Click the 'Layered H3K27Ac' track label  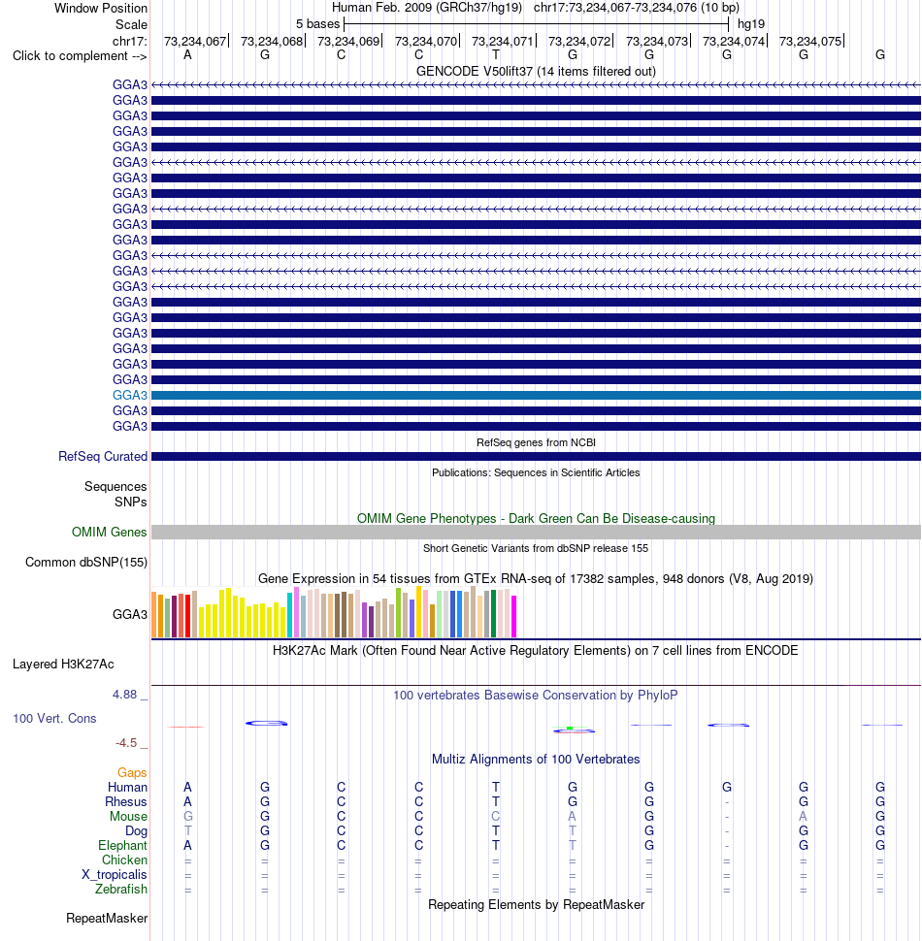[x=64, y=664]
